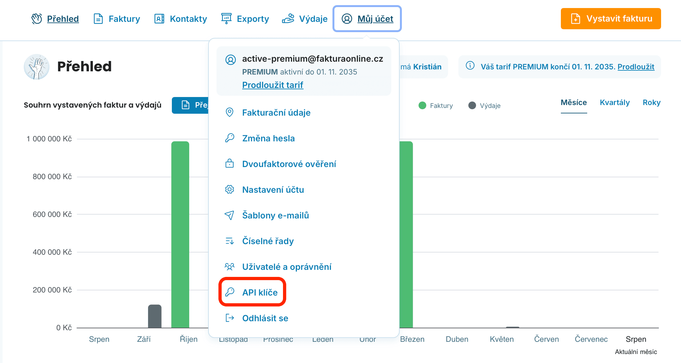Click the logout arrow icon beside Odhlásit se

(x=229, y=318)
